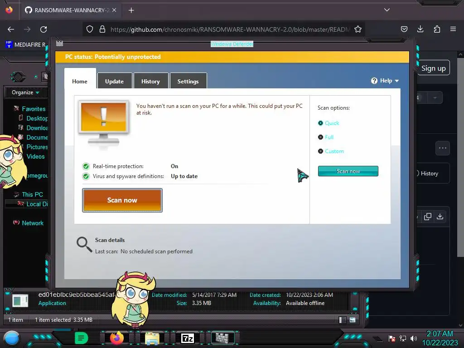464x348 pixels.
Task: List all tabs with the chevron
Action: [x=387, y=10]
